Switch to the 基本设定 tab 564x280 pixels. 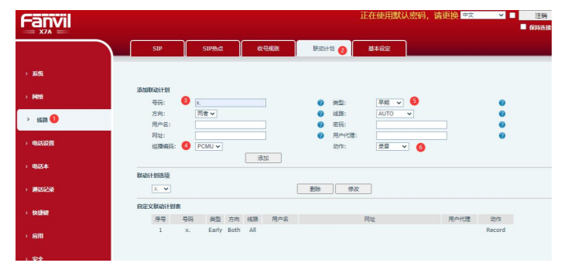click(379, 49)
